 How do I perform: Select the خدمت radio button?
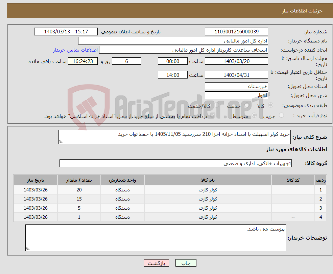point(246,105)
